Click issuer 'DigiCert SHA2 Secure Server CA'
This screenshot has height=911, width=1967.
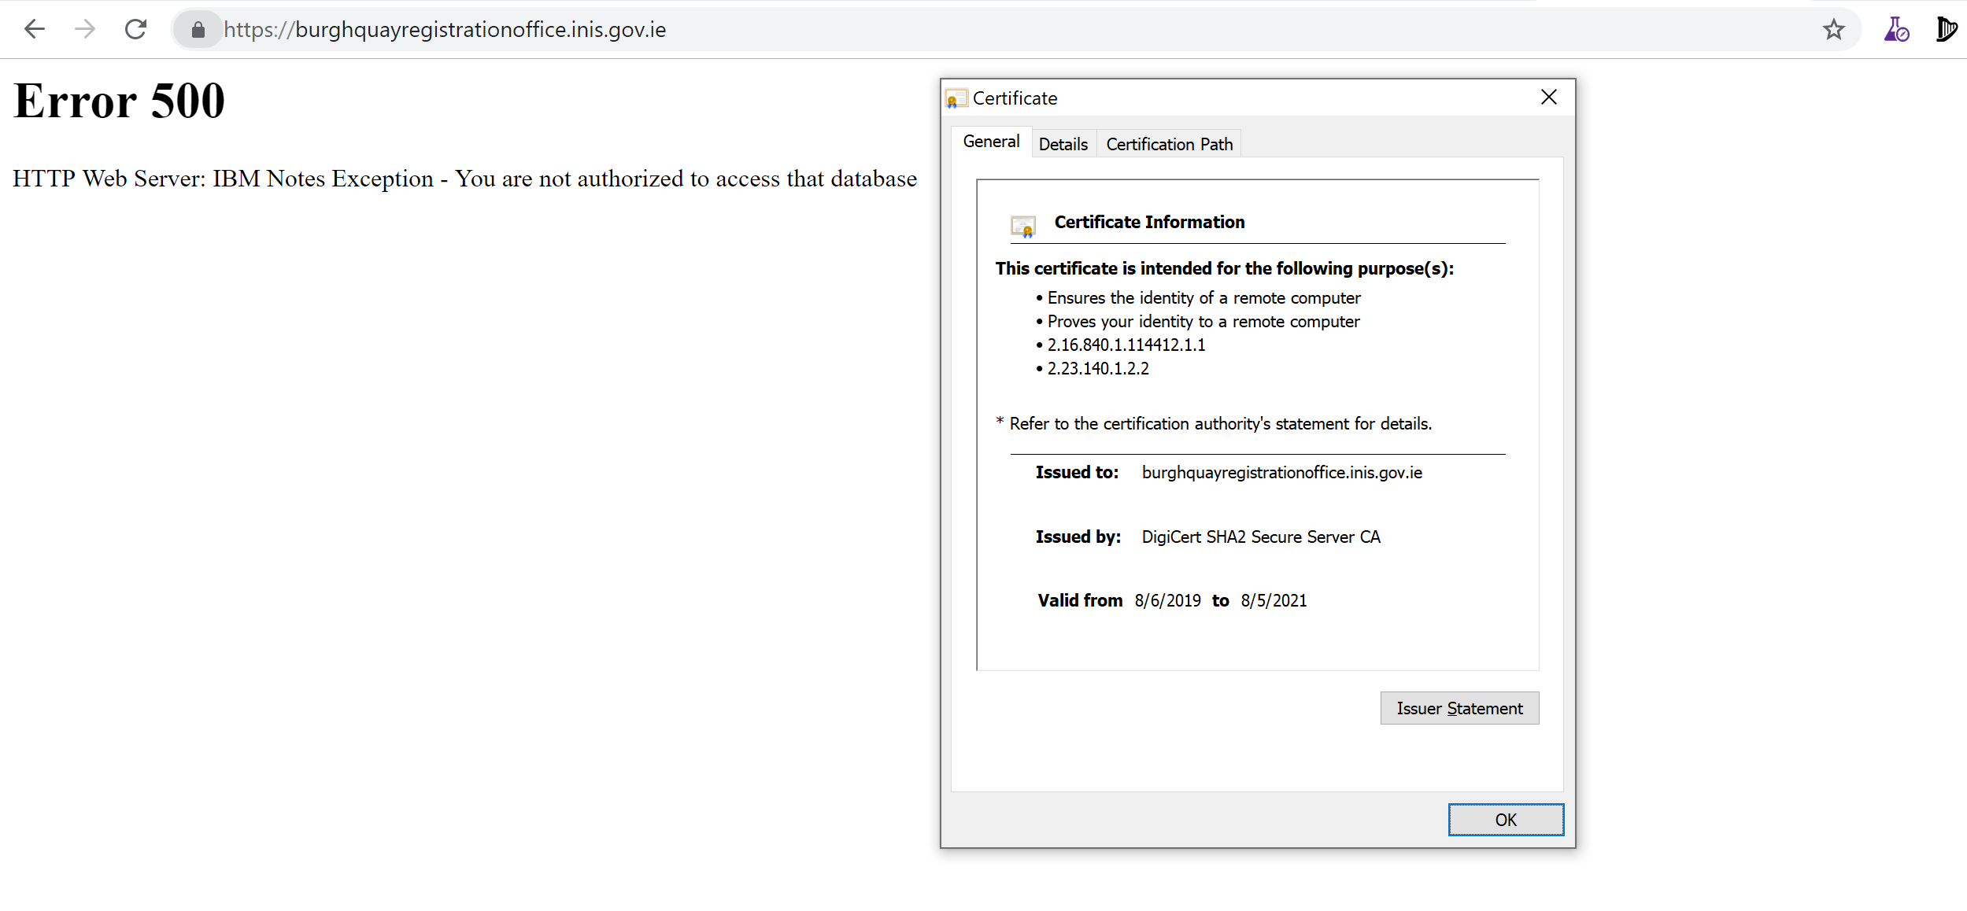coord(1261,537)
